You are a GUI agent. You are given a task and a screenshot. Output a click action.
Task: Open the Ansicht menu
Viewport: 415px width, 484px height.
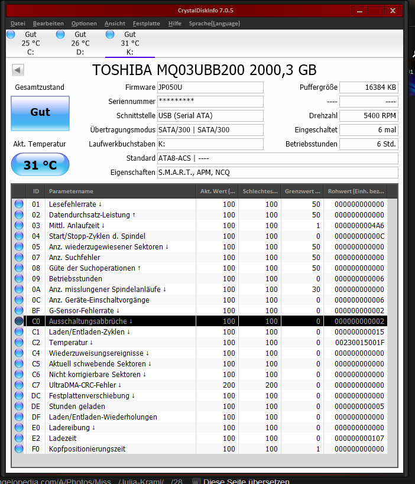tap(115, 24)
